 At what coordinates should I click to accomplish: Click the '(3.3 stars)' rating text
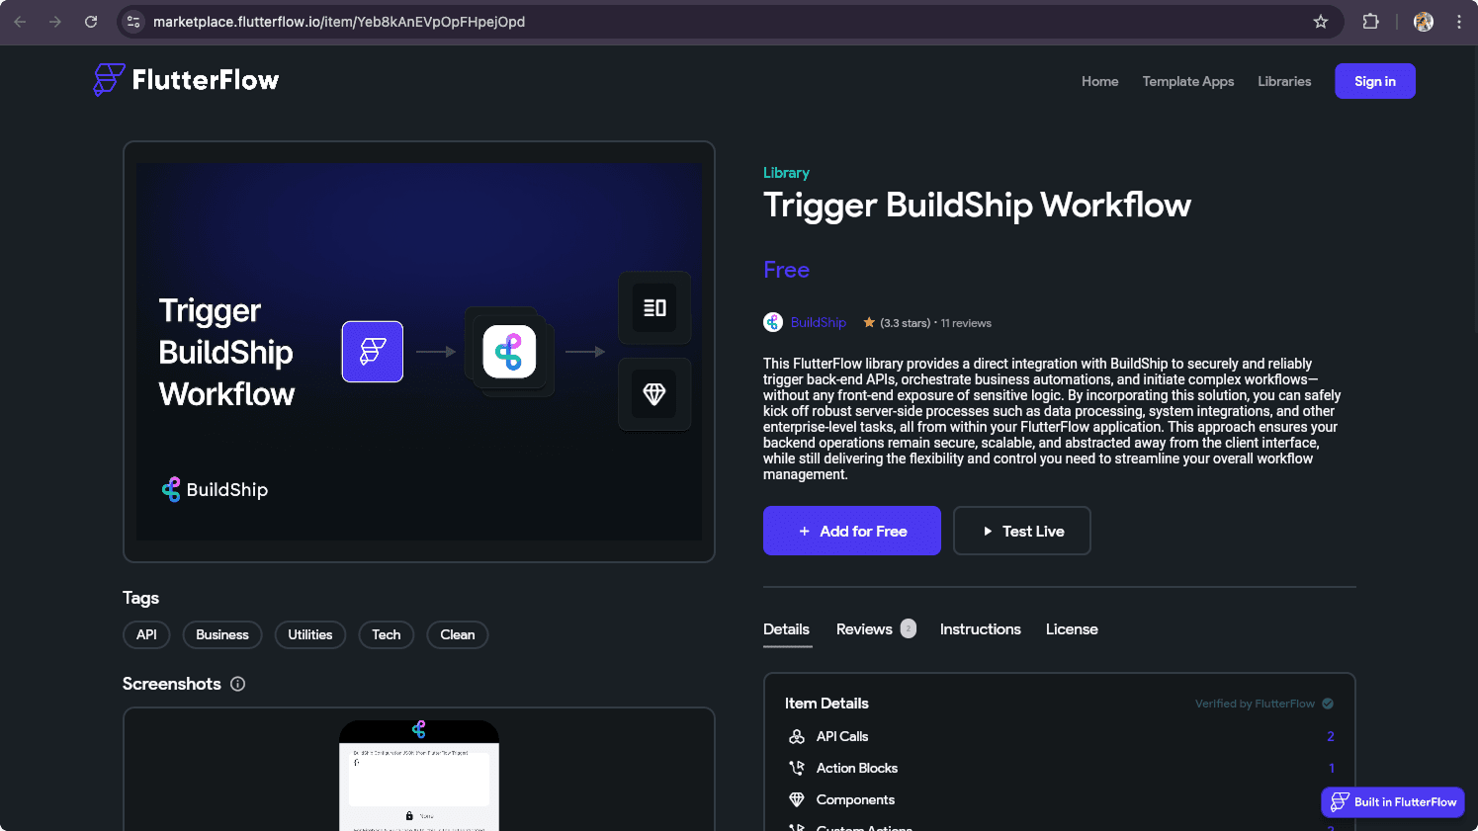tap(906, 323)
